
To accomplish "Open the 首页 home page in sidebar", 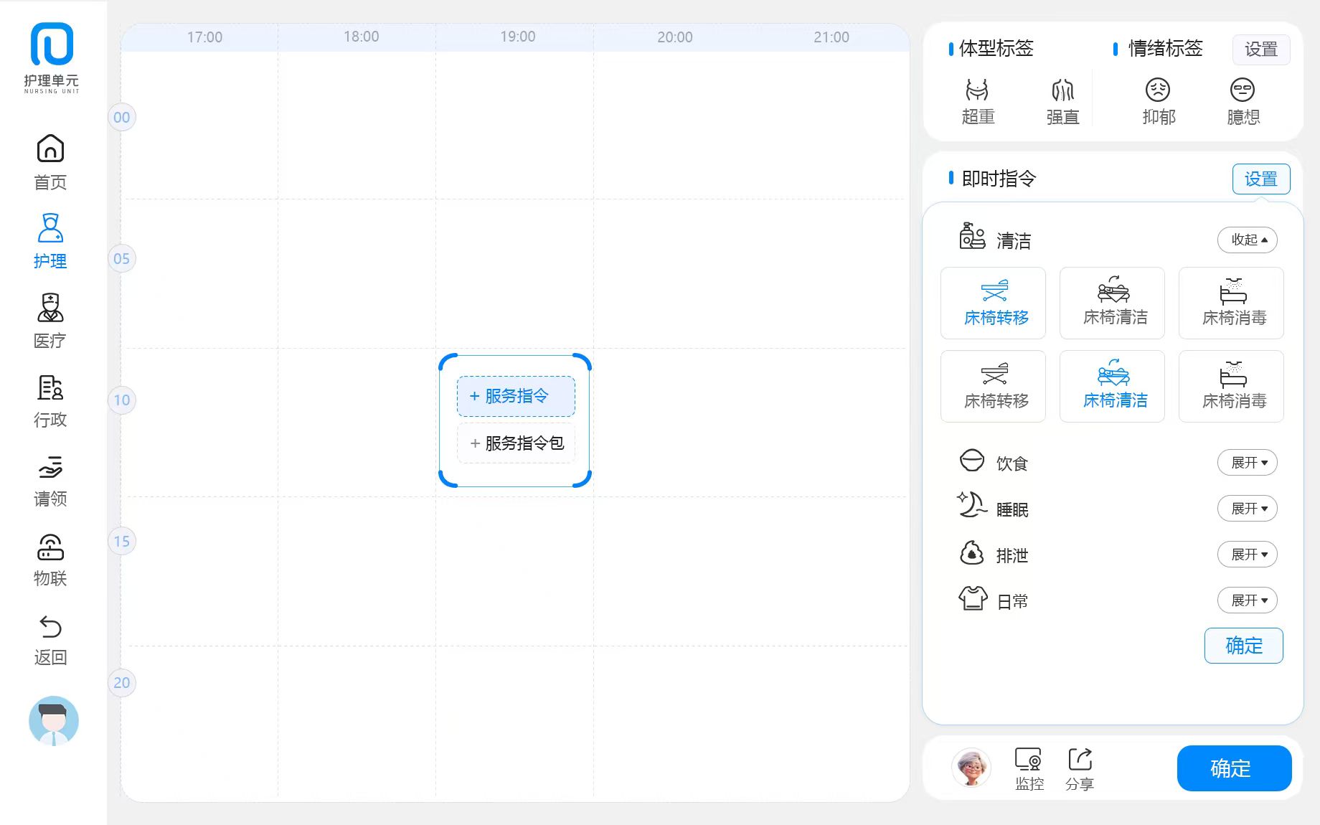I will (50, 162).
